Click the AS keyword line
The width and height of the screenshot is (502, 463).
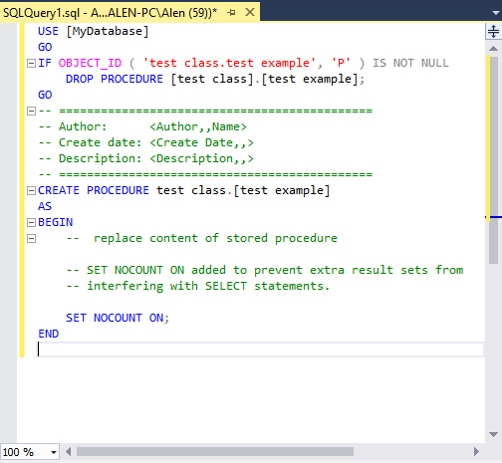pyautogui.click(x=45, y=206)
